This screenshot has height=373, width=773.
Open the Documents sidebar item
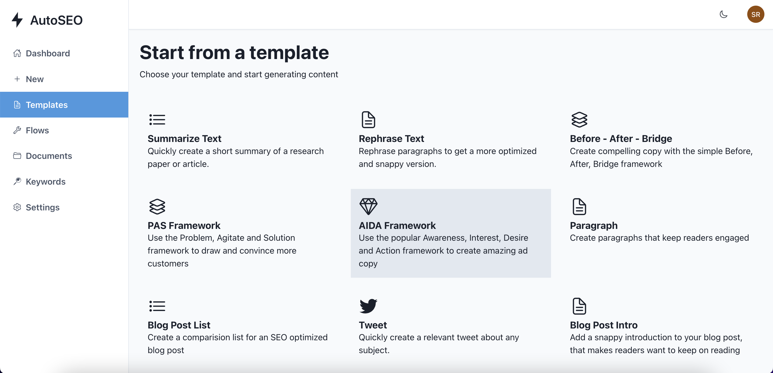coord(49,156)
